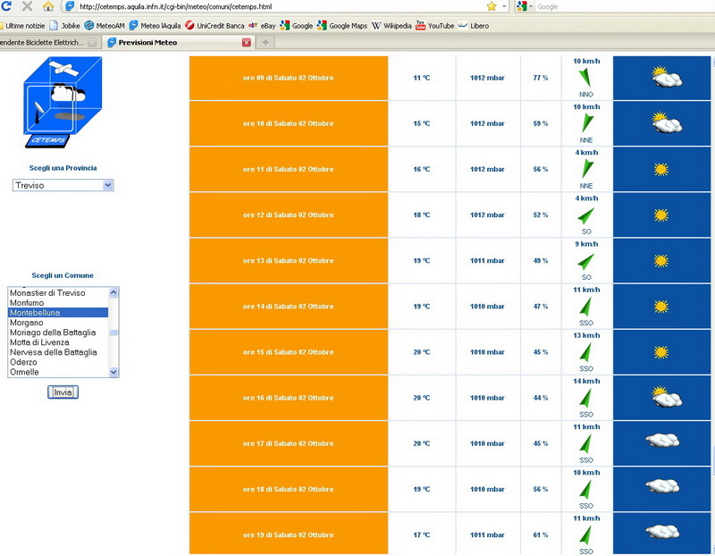The width and height of the screenshot is (715, 556).
Task: Click the bookmark star in the address bar
Action: 491,6
